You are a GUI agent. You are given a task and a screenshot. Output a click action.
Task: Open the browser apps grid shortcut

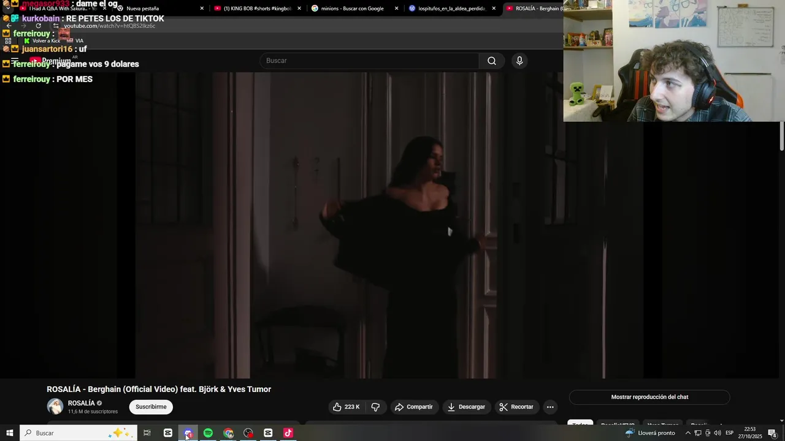(x=8, y=41)
